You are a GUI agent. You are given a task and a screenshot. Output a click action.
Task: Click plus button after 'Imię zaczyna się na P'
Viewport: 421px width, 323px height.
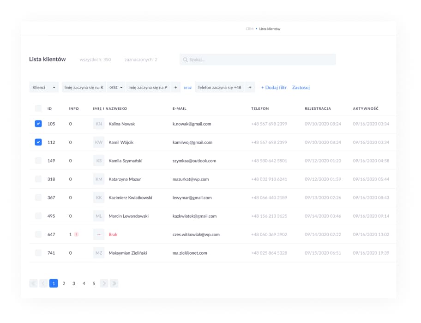tap(175, 87)
